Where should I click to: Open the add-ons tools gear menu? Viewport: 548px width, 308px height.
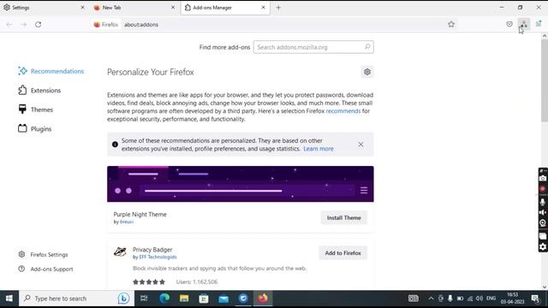[x=367, y=72]
